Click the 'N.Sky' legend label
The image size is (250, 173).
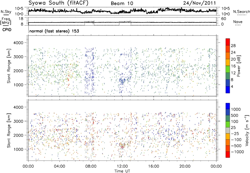[6, 12]
